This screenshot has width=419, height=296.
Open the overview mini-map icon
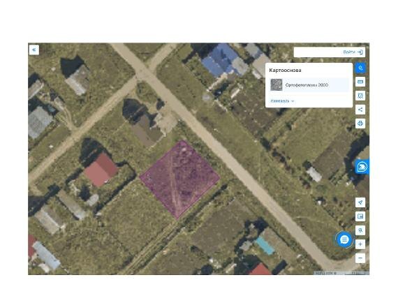click(x=360, y=216)
